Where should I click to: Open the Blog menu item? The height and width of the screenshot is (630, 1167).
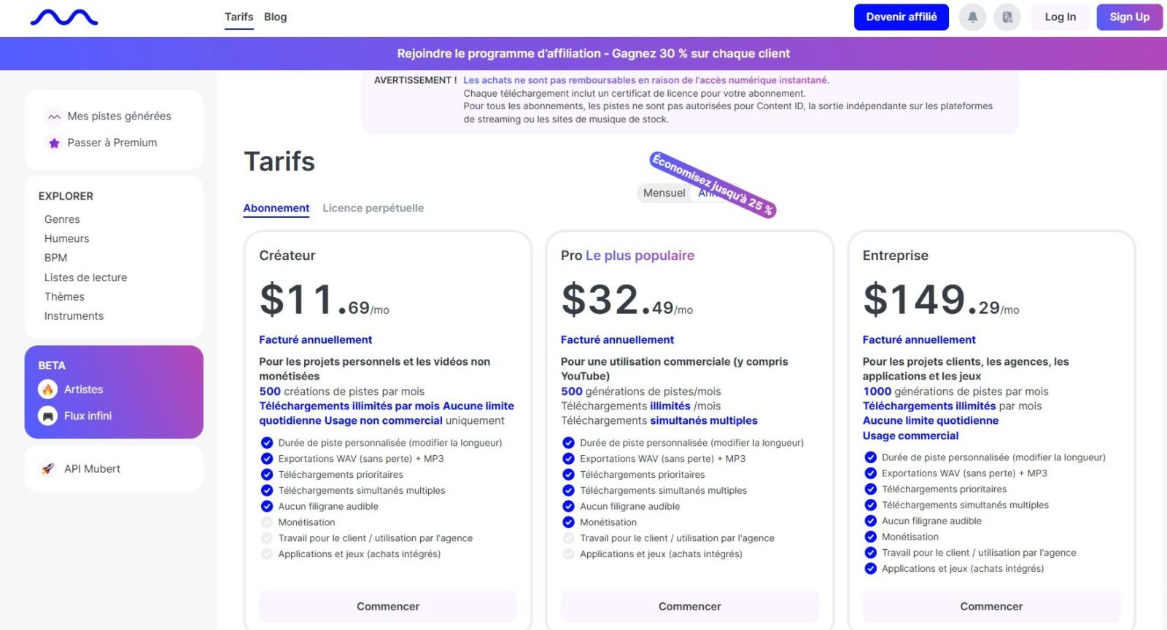(275, 17)
